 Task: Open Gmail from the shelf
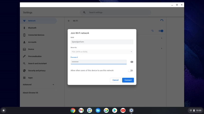click(x=81, y=110)
